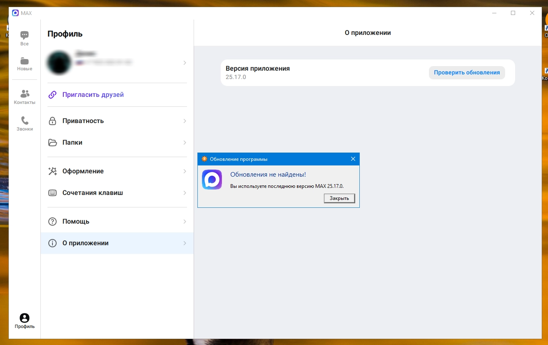Click the Профиль heading text
Screen dimensions: 548x345
coord(65,34)
